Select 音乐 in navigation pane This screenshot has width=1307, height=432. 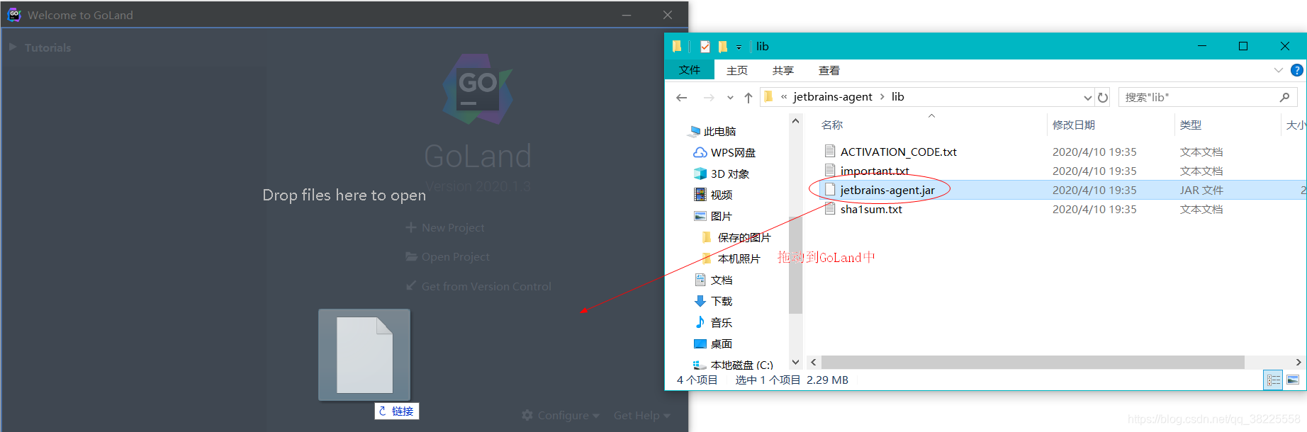pos(713,322)
